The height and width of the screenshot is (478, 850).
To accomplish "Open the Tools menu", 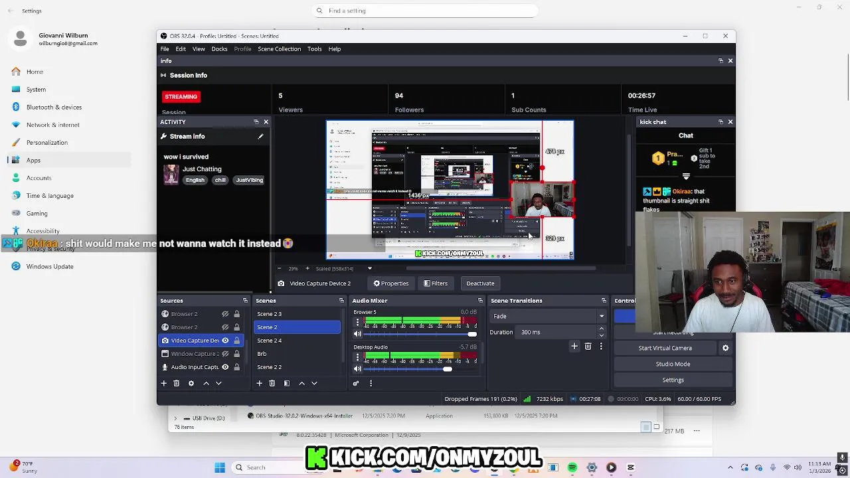I will [315, 49].
